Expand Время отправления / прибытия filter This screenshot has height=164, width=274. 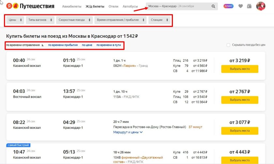click(120, 20)
